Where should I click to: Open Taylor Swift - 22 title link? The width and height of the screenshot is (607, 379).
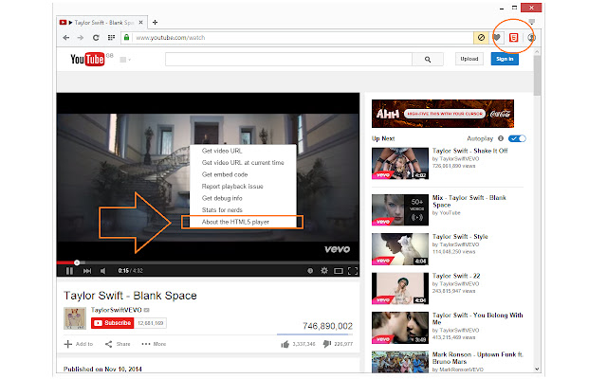[x=456, y=276]
